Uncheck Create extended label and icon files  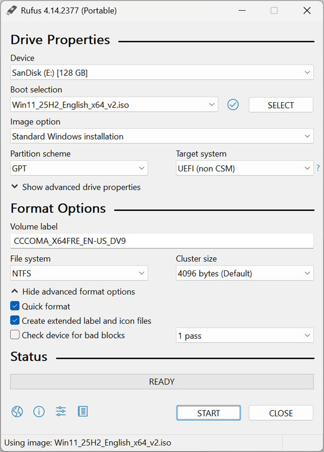[15, 320]
